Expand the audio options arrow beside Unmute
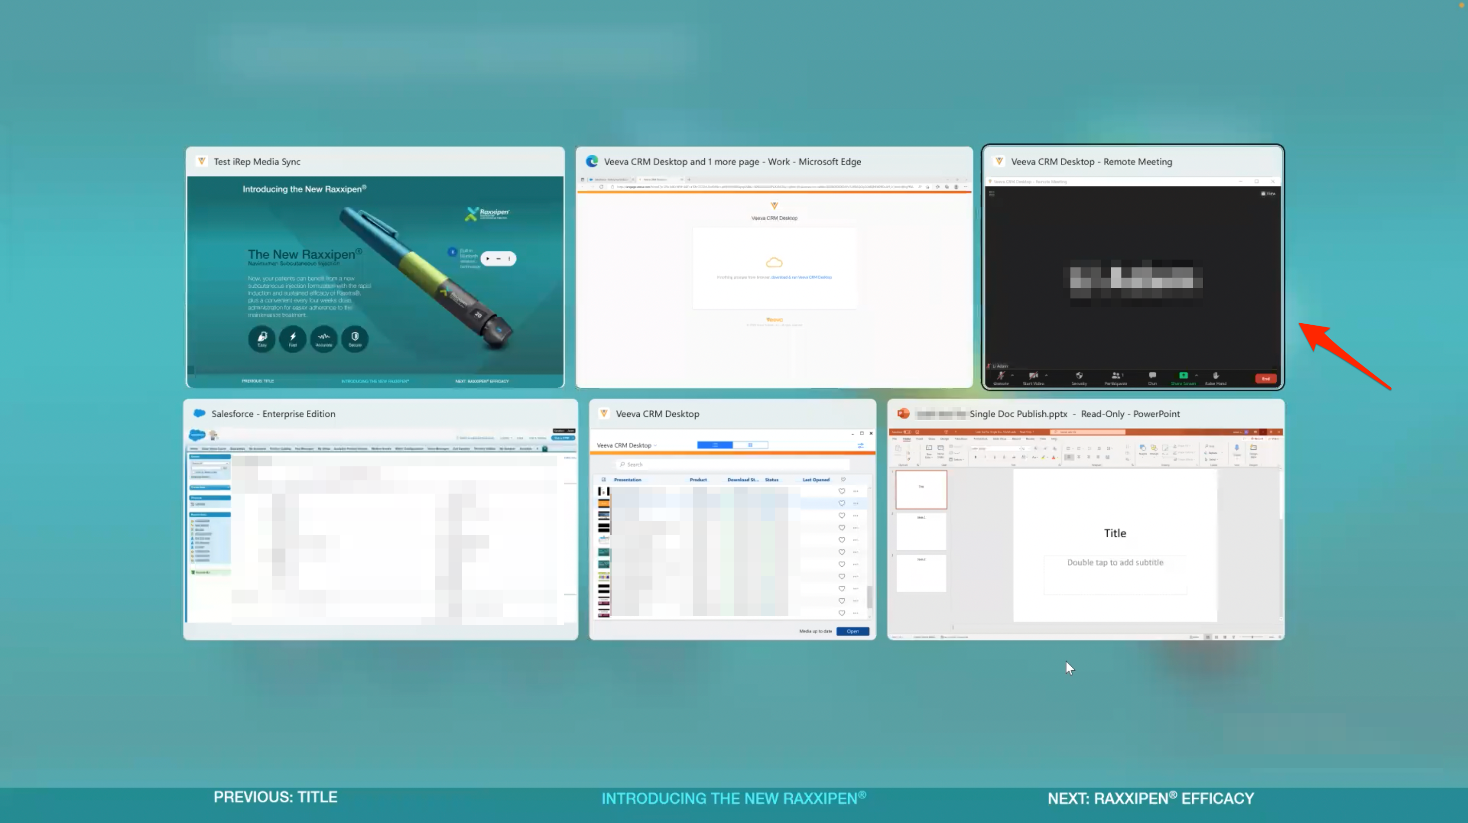Viewport: 1468px width, 823px height. pos(1012,376)
